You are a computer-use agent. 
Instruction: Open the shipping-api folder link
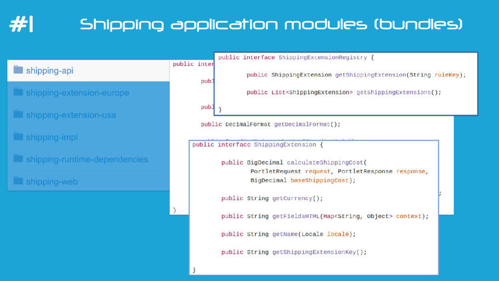[x=50, y=71]
